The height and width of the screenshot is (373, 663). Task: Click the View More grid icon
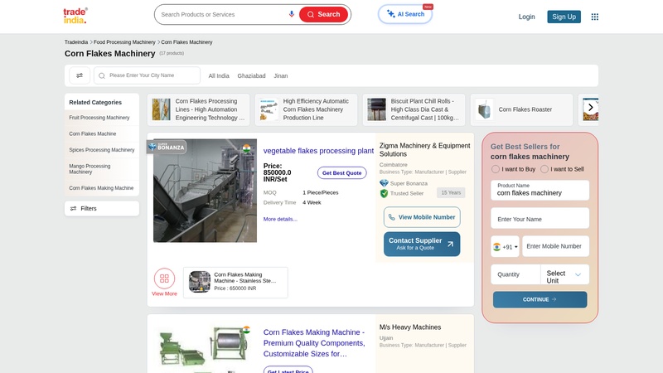pos(164,279)
